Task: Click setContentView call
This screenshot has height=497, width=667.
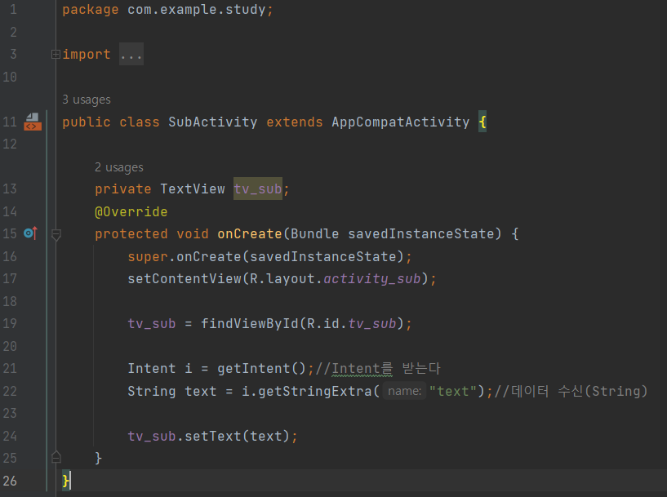Action: [185, 279]
